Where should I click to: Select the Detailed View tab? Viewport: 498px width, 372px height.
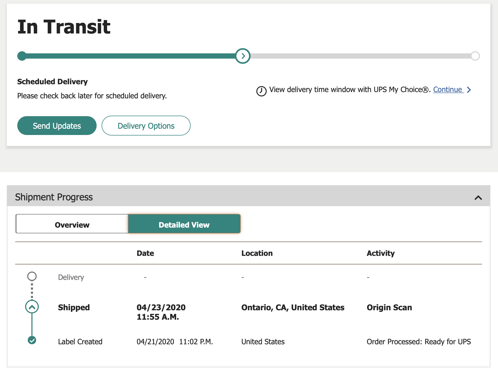(184, 224)
